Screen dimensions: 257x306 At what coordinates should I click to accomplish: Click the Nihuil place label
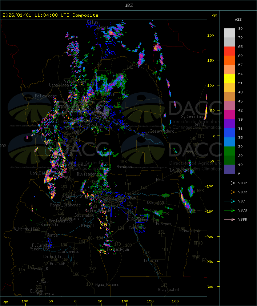(88, 226)
